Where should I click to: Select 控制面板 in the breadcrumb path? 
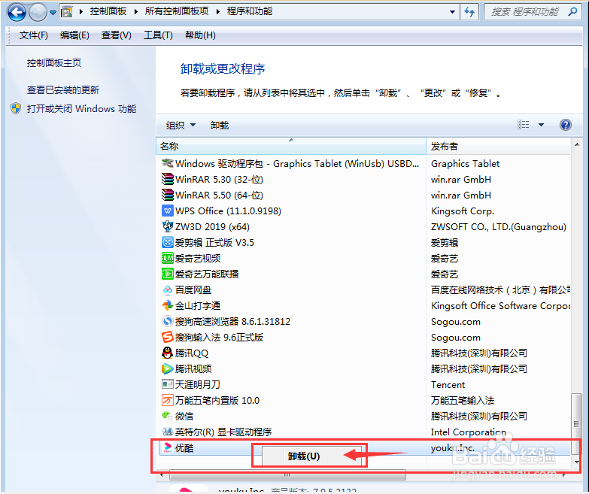pos(108,11)
